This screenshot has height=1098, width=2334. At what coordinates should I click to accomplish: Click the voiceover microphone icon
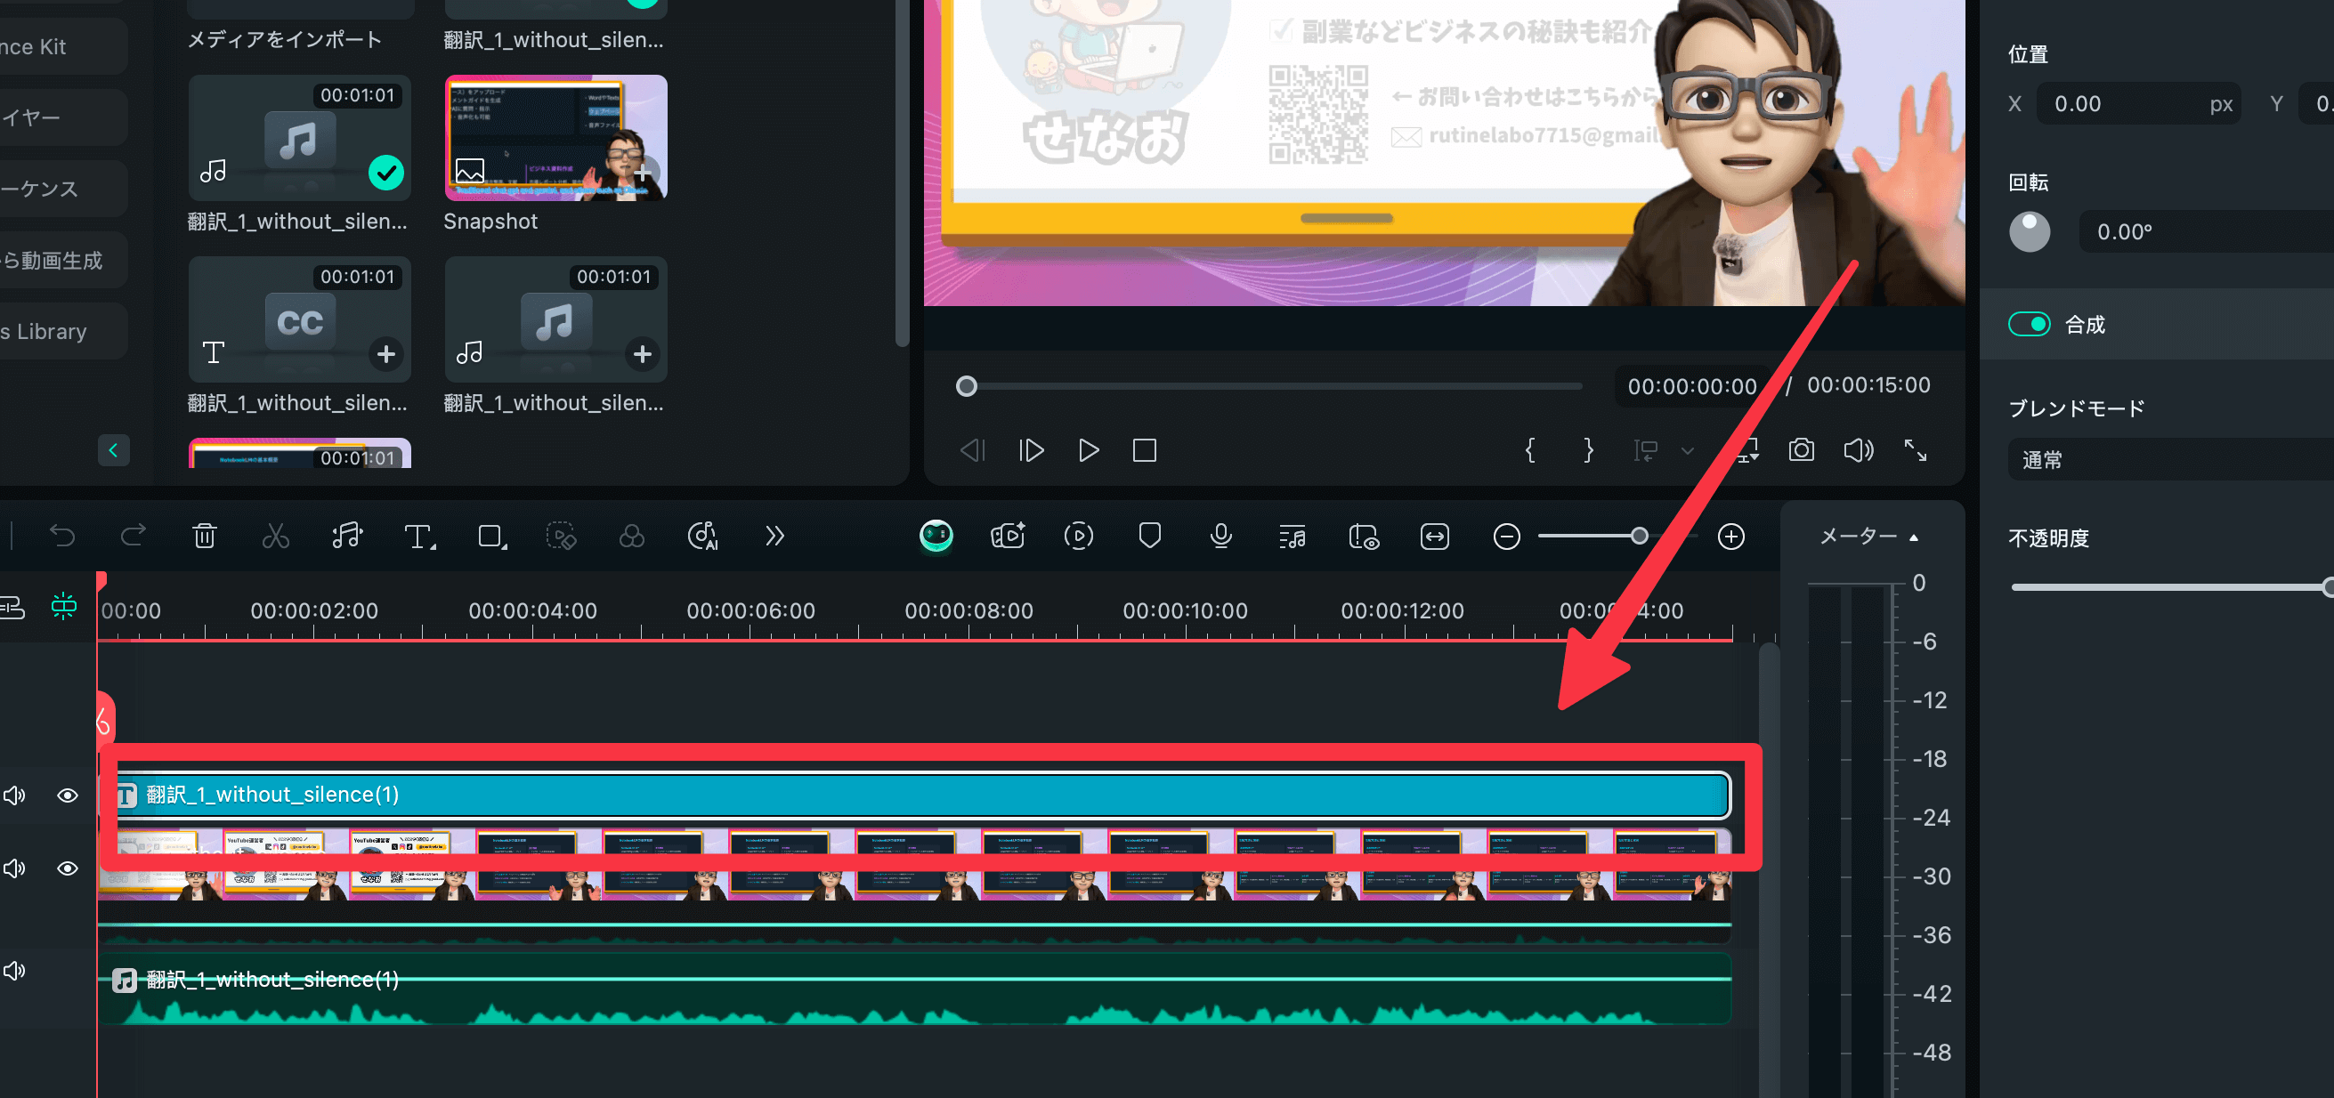[1220, 537]
